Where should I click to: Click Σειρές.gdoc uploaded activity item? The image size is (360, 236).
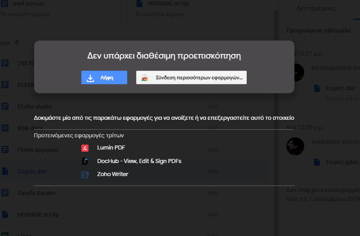[x=342, y=162]
